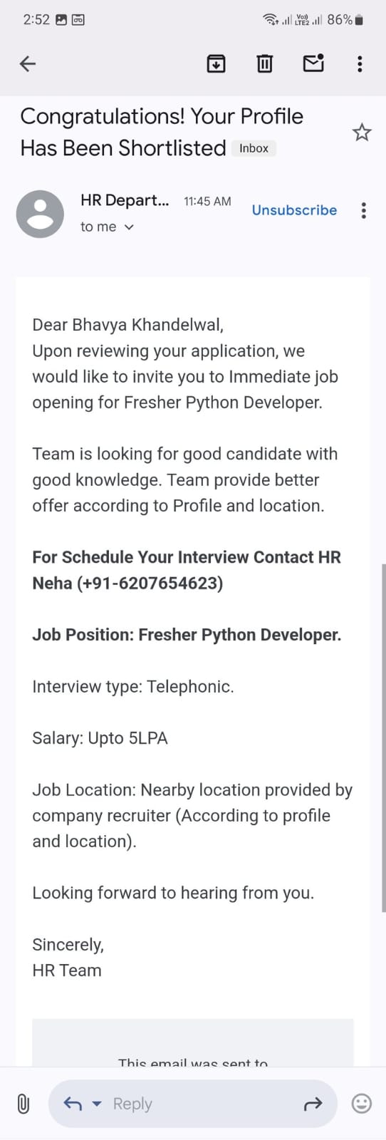Tap the sender avatar icon
This screenshot has height=1140, width=386.
[41, 214]
